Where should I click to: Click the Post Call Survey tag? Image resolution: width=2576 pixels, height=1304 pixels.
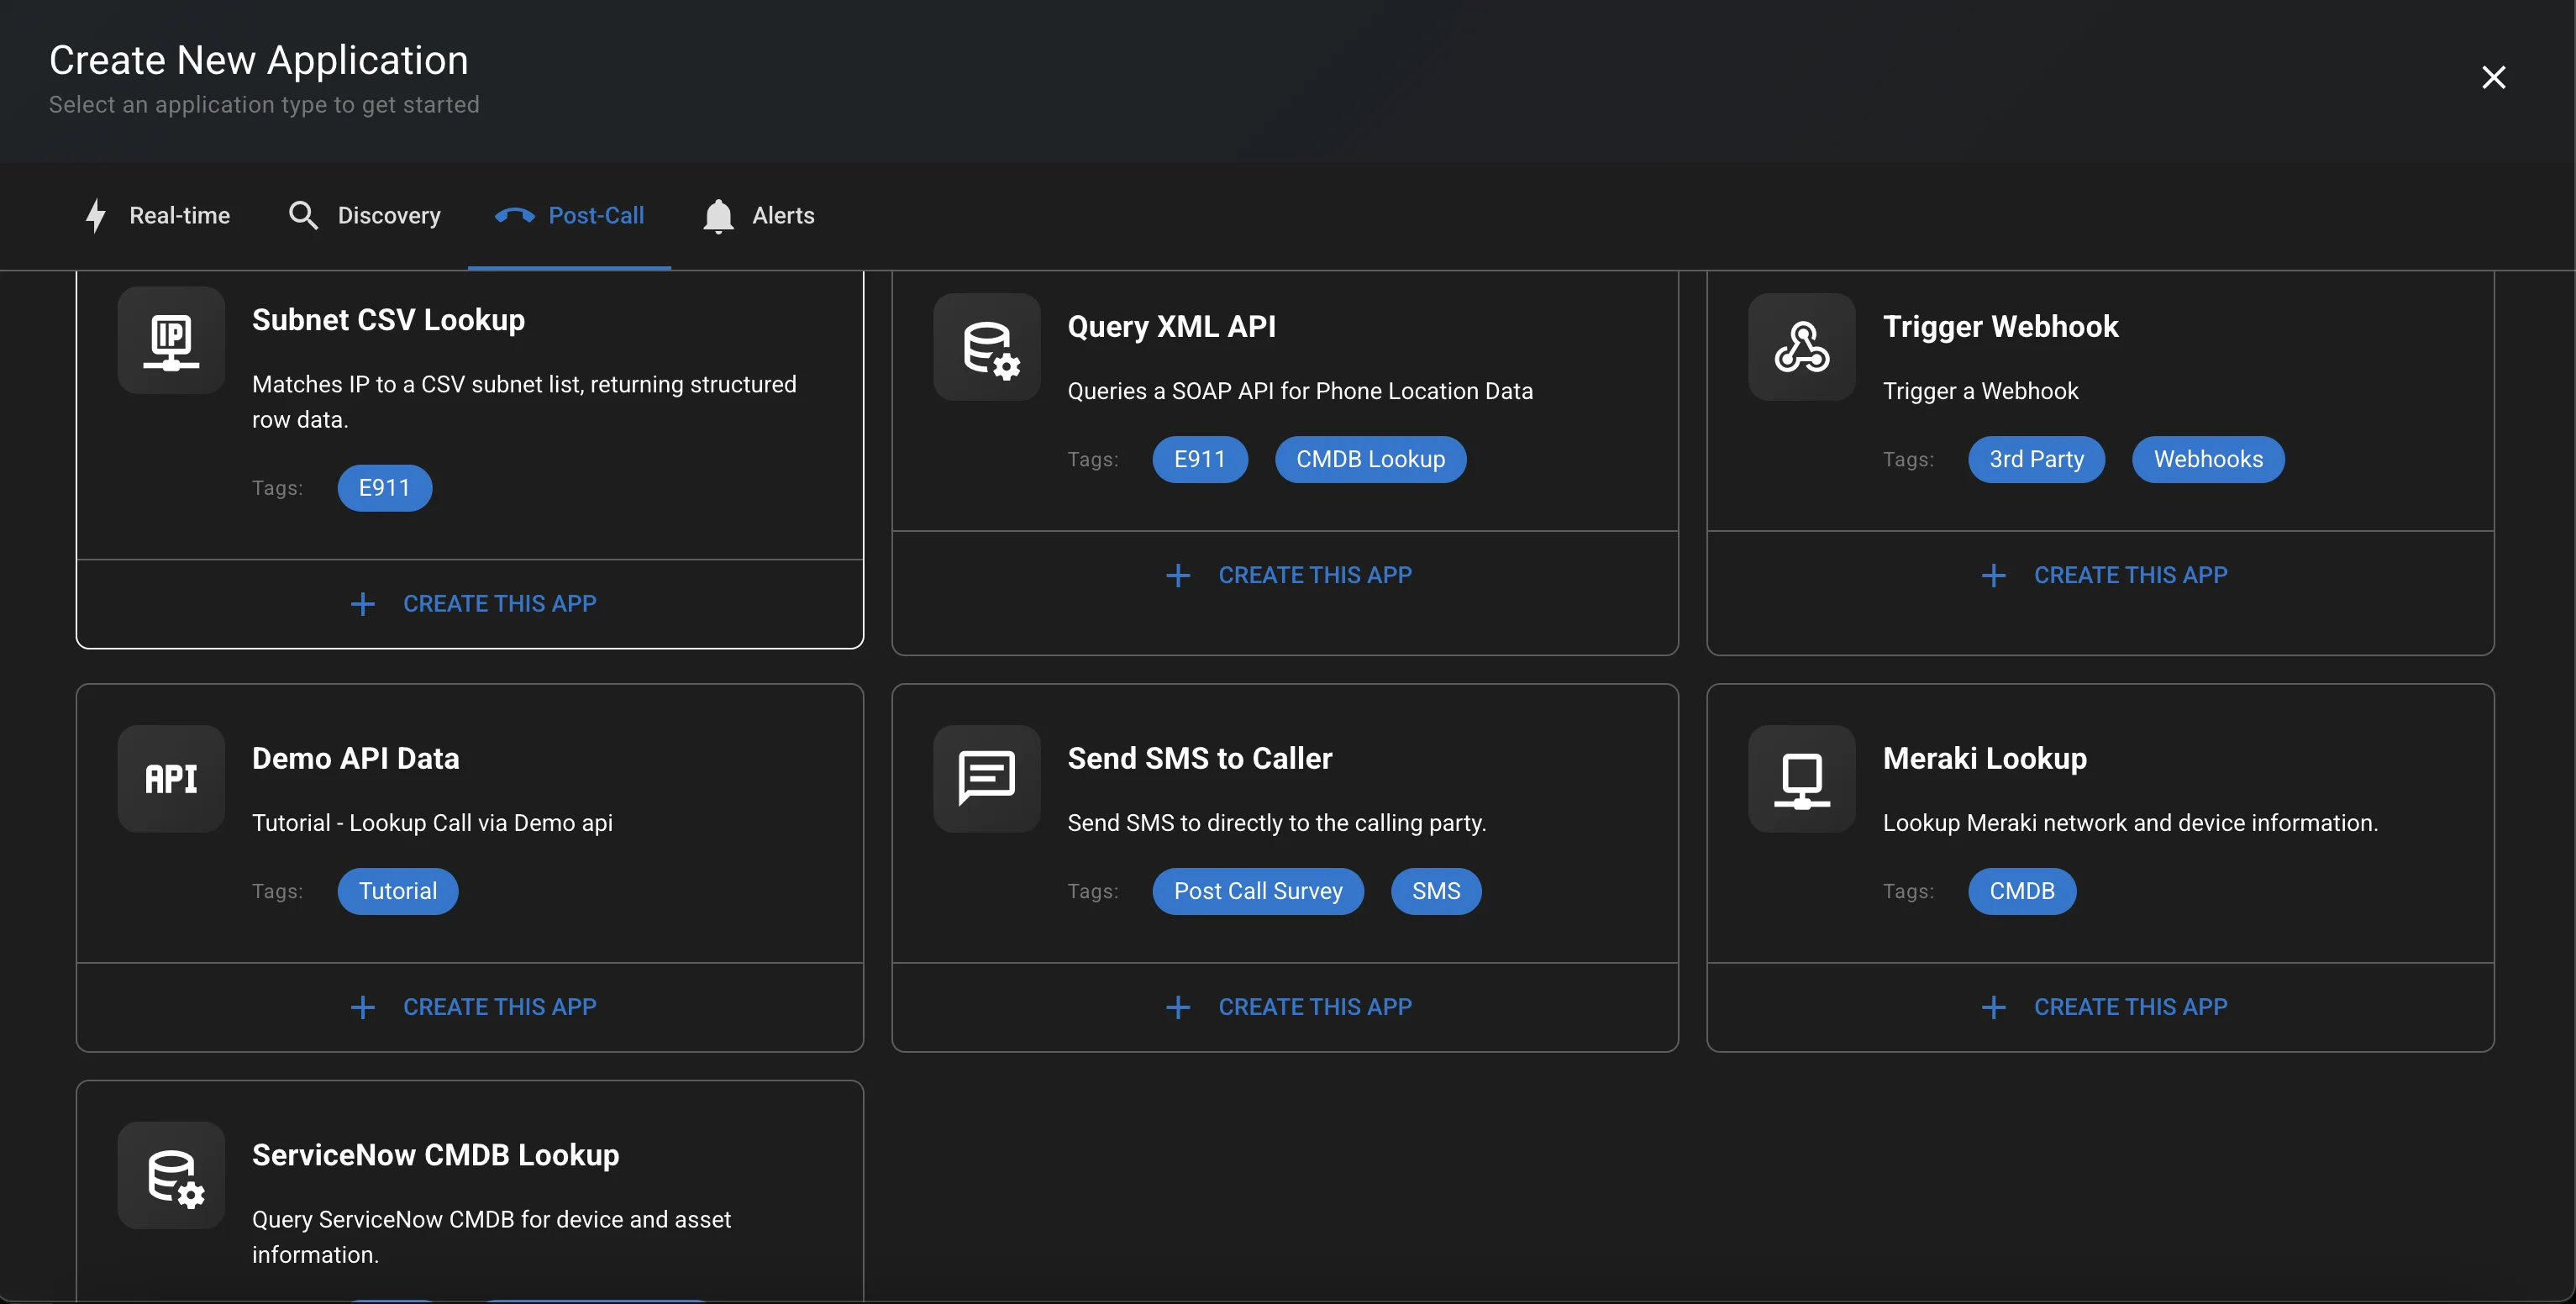(1257, 892)
